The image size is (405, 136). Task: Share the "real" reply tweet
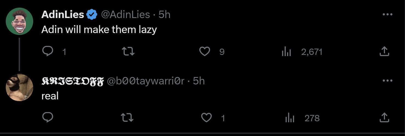tap(384, 118)
